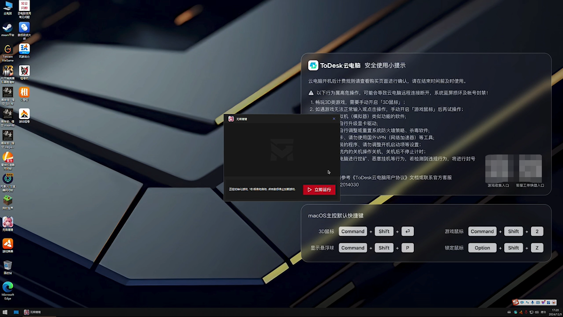Open the orange 租 U号租 icon
The width and height of the screenshot is (563, 317).
pos(24,94)
